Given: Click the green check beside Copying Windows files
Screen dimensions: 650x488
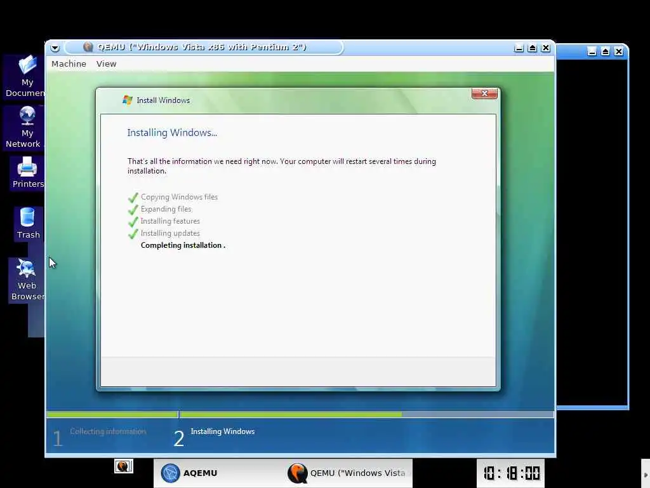Looking at the screenshot, I should tap(133, 198).
